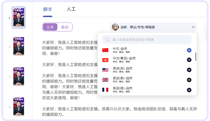Click the voice list scrollbar

tap(196, 57)
